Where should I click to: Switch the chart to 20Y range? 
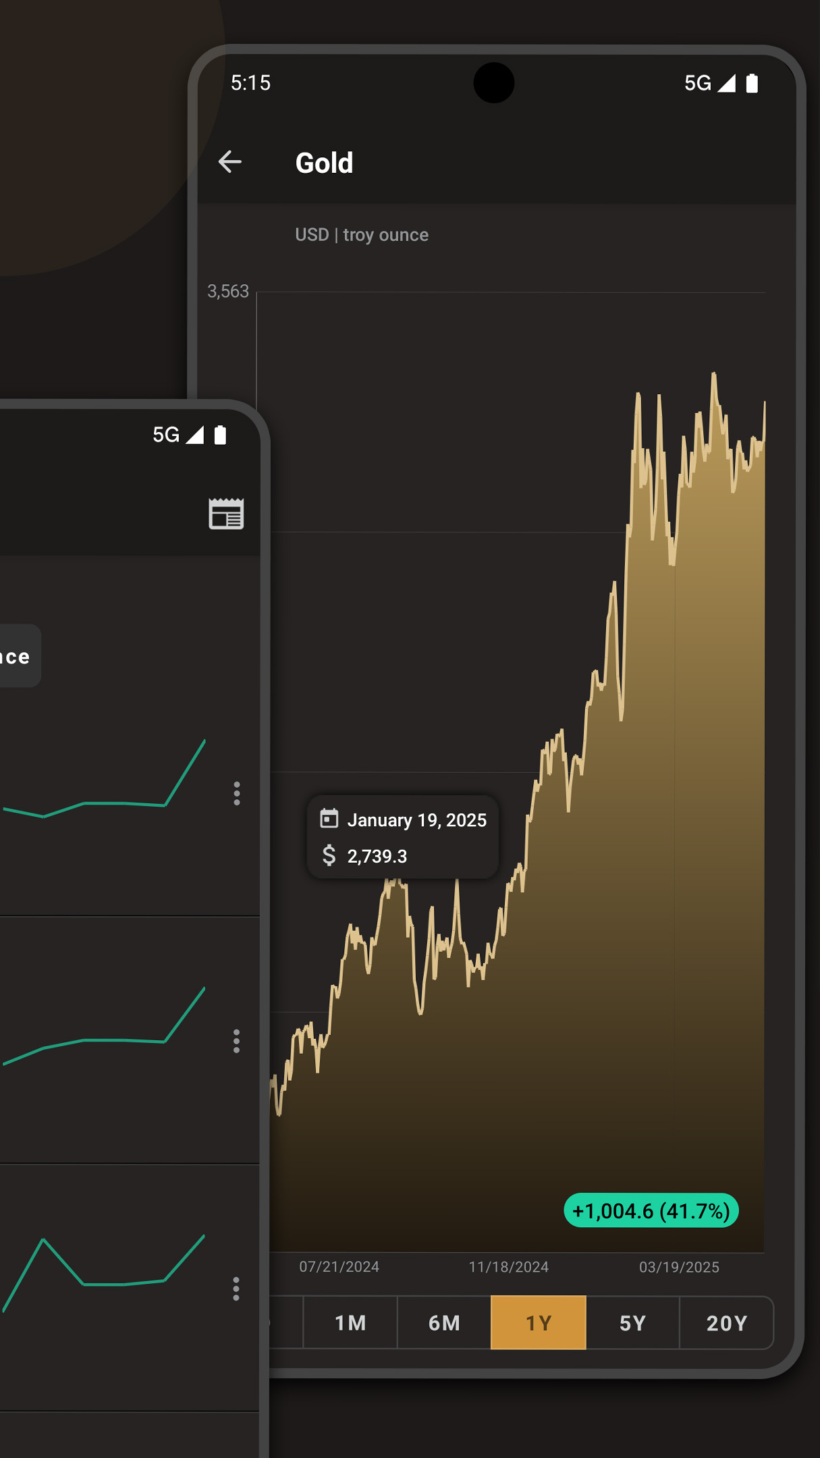pos(726,1323)
